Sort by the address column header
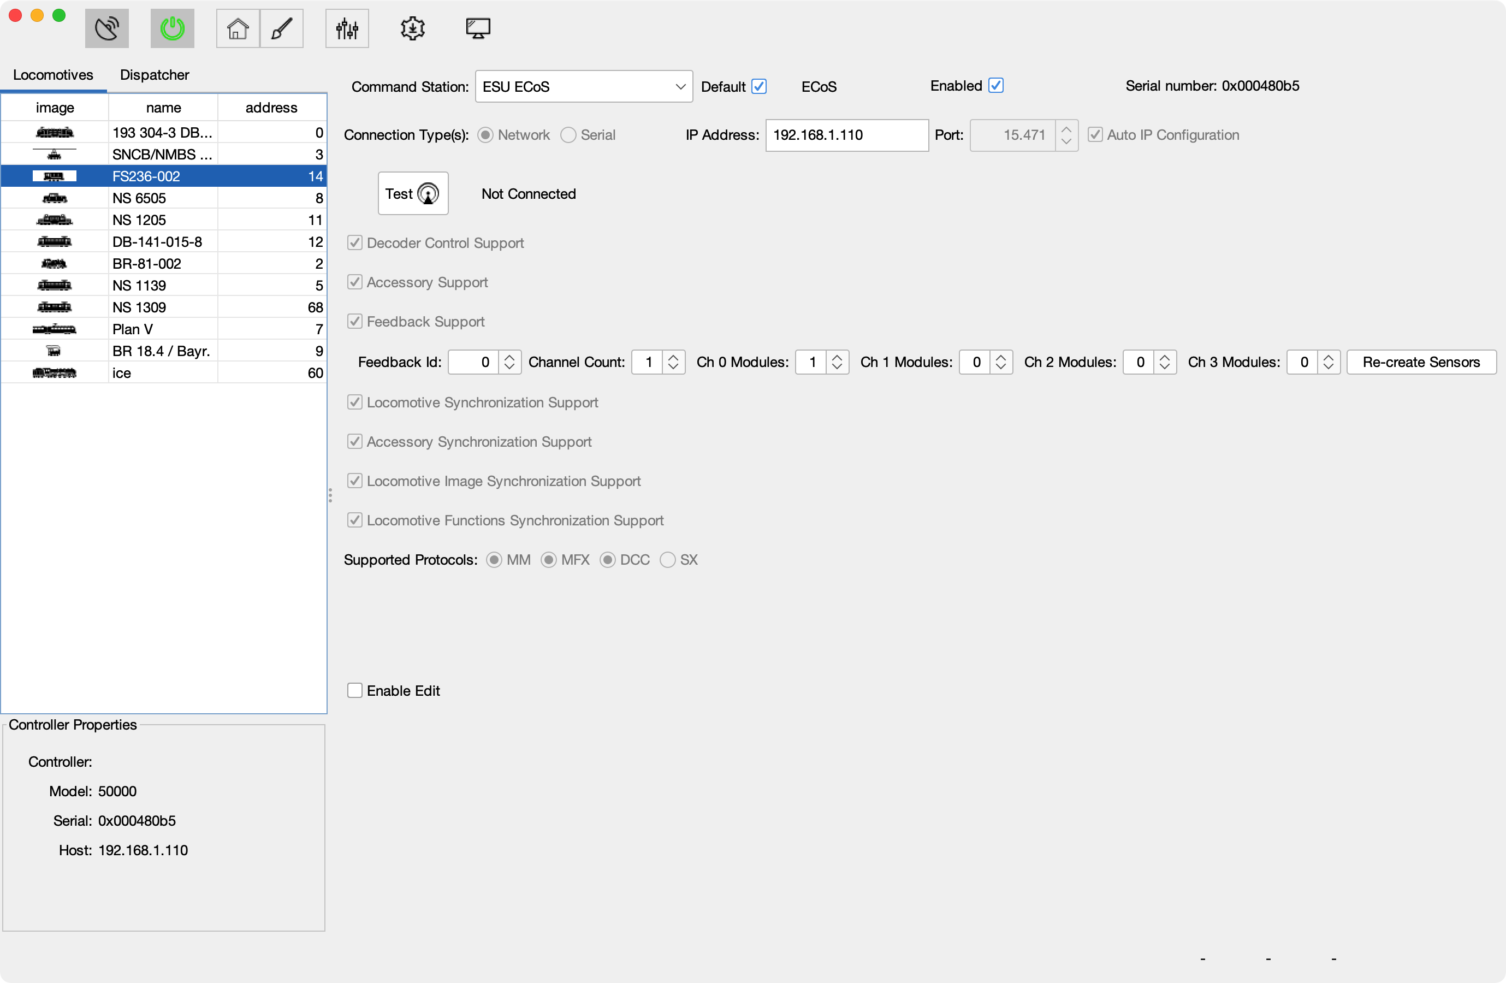 pos(271,108)
